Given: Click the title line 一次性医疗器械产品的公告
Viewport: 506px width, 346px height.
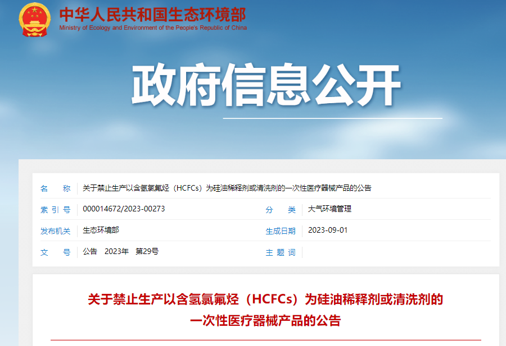Looking at the screenshot, I should click(265, 321).
